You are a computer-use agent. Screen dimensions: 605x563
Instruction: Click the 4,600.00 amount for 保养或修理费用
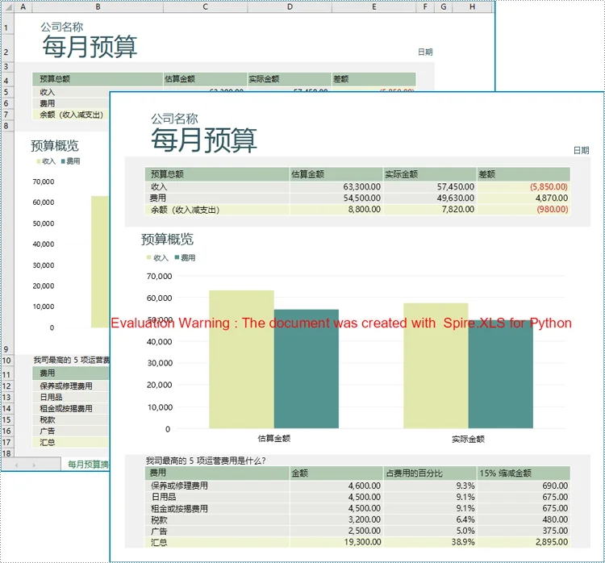pyautogui.click(x=365, y=486)
